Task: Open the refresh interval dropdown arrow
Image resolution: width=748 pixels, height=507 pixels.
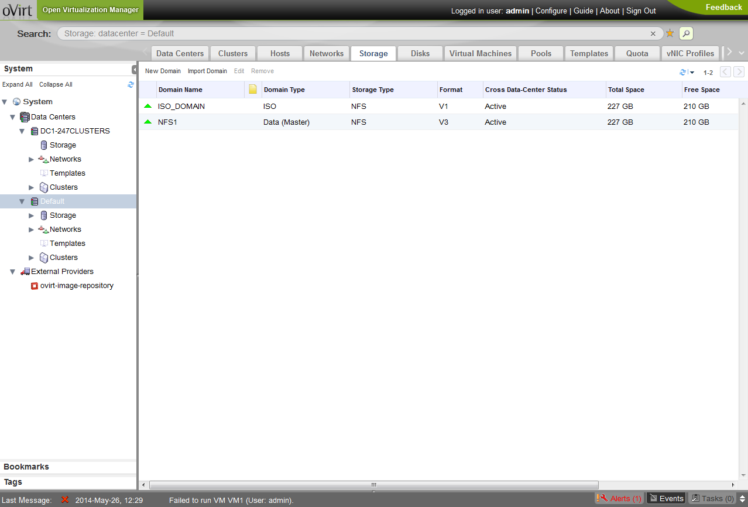Action: [692, 73]
